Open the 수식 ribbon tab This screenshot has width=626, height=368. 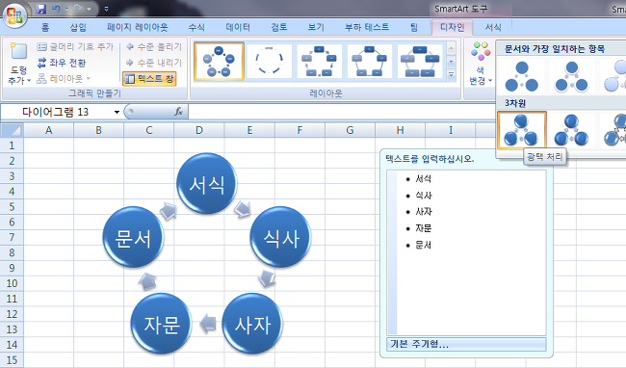pyautogui.click(x=196, y=27)
